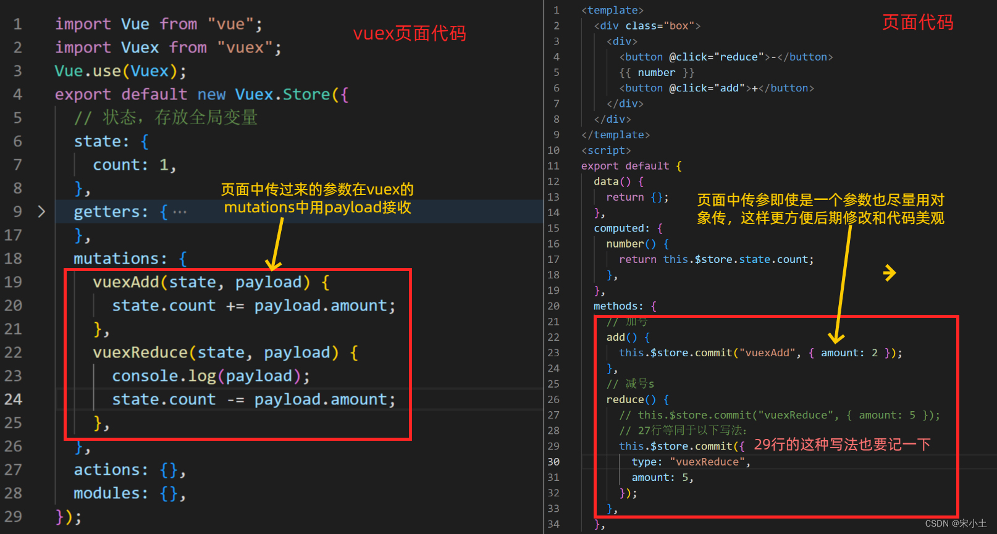Click the 'state: {' line
This screenshot has height=534, width=997.
[x=111, y=141]
